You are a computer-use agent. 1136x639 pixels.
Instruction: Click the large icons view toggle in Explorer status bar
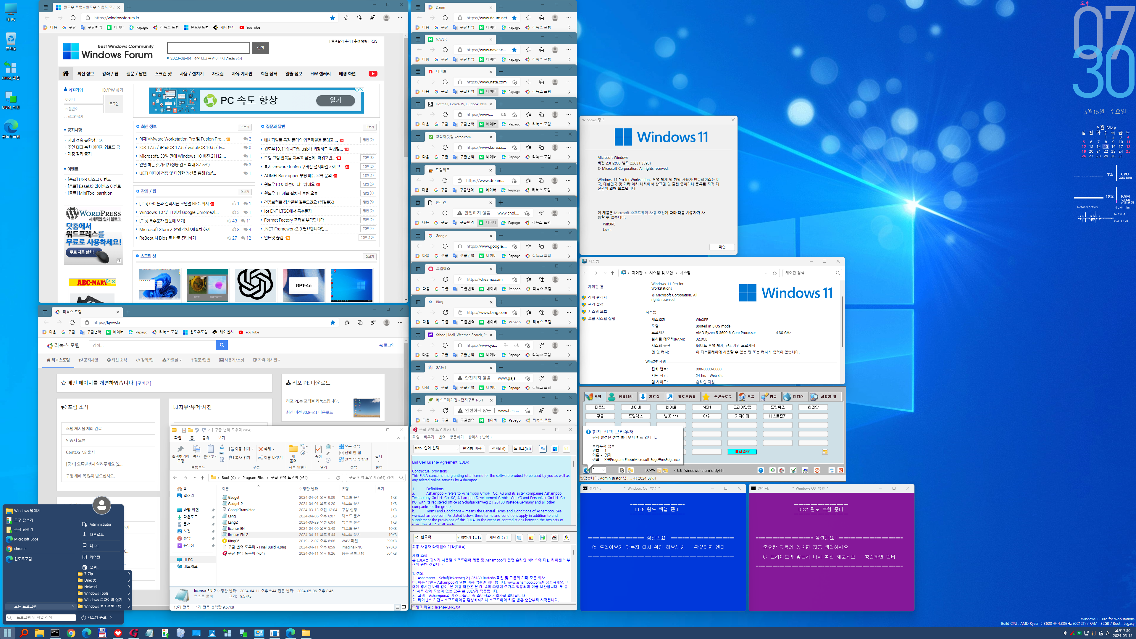[404, 607]
